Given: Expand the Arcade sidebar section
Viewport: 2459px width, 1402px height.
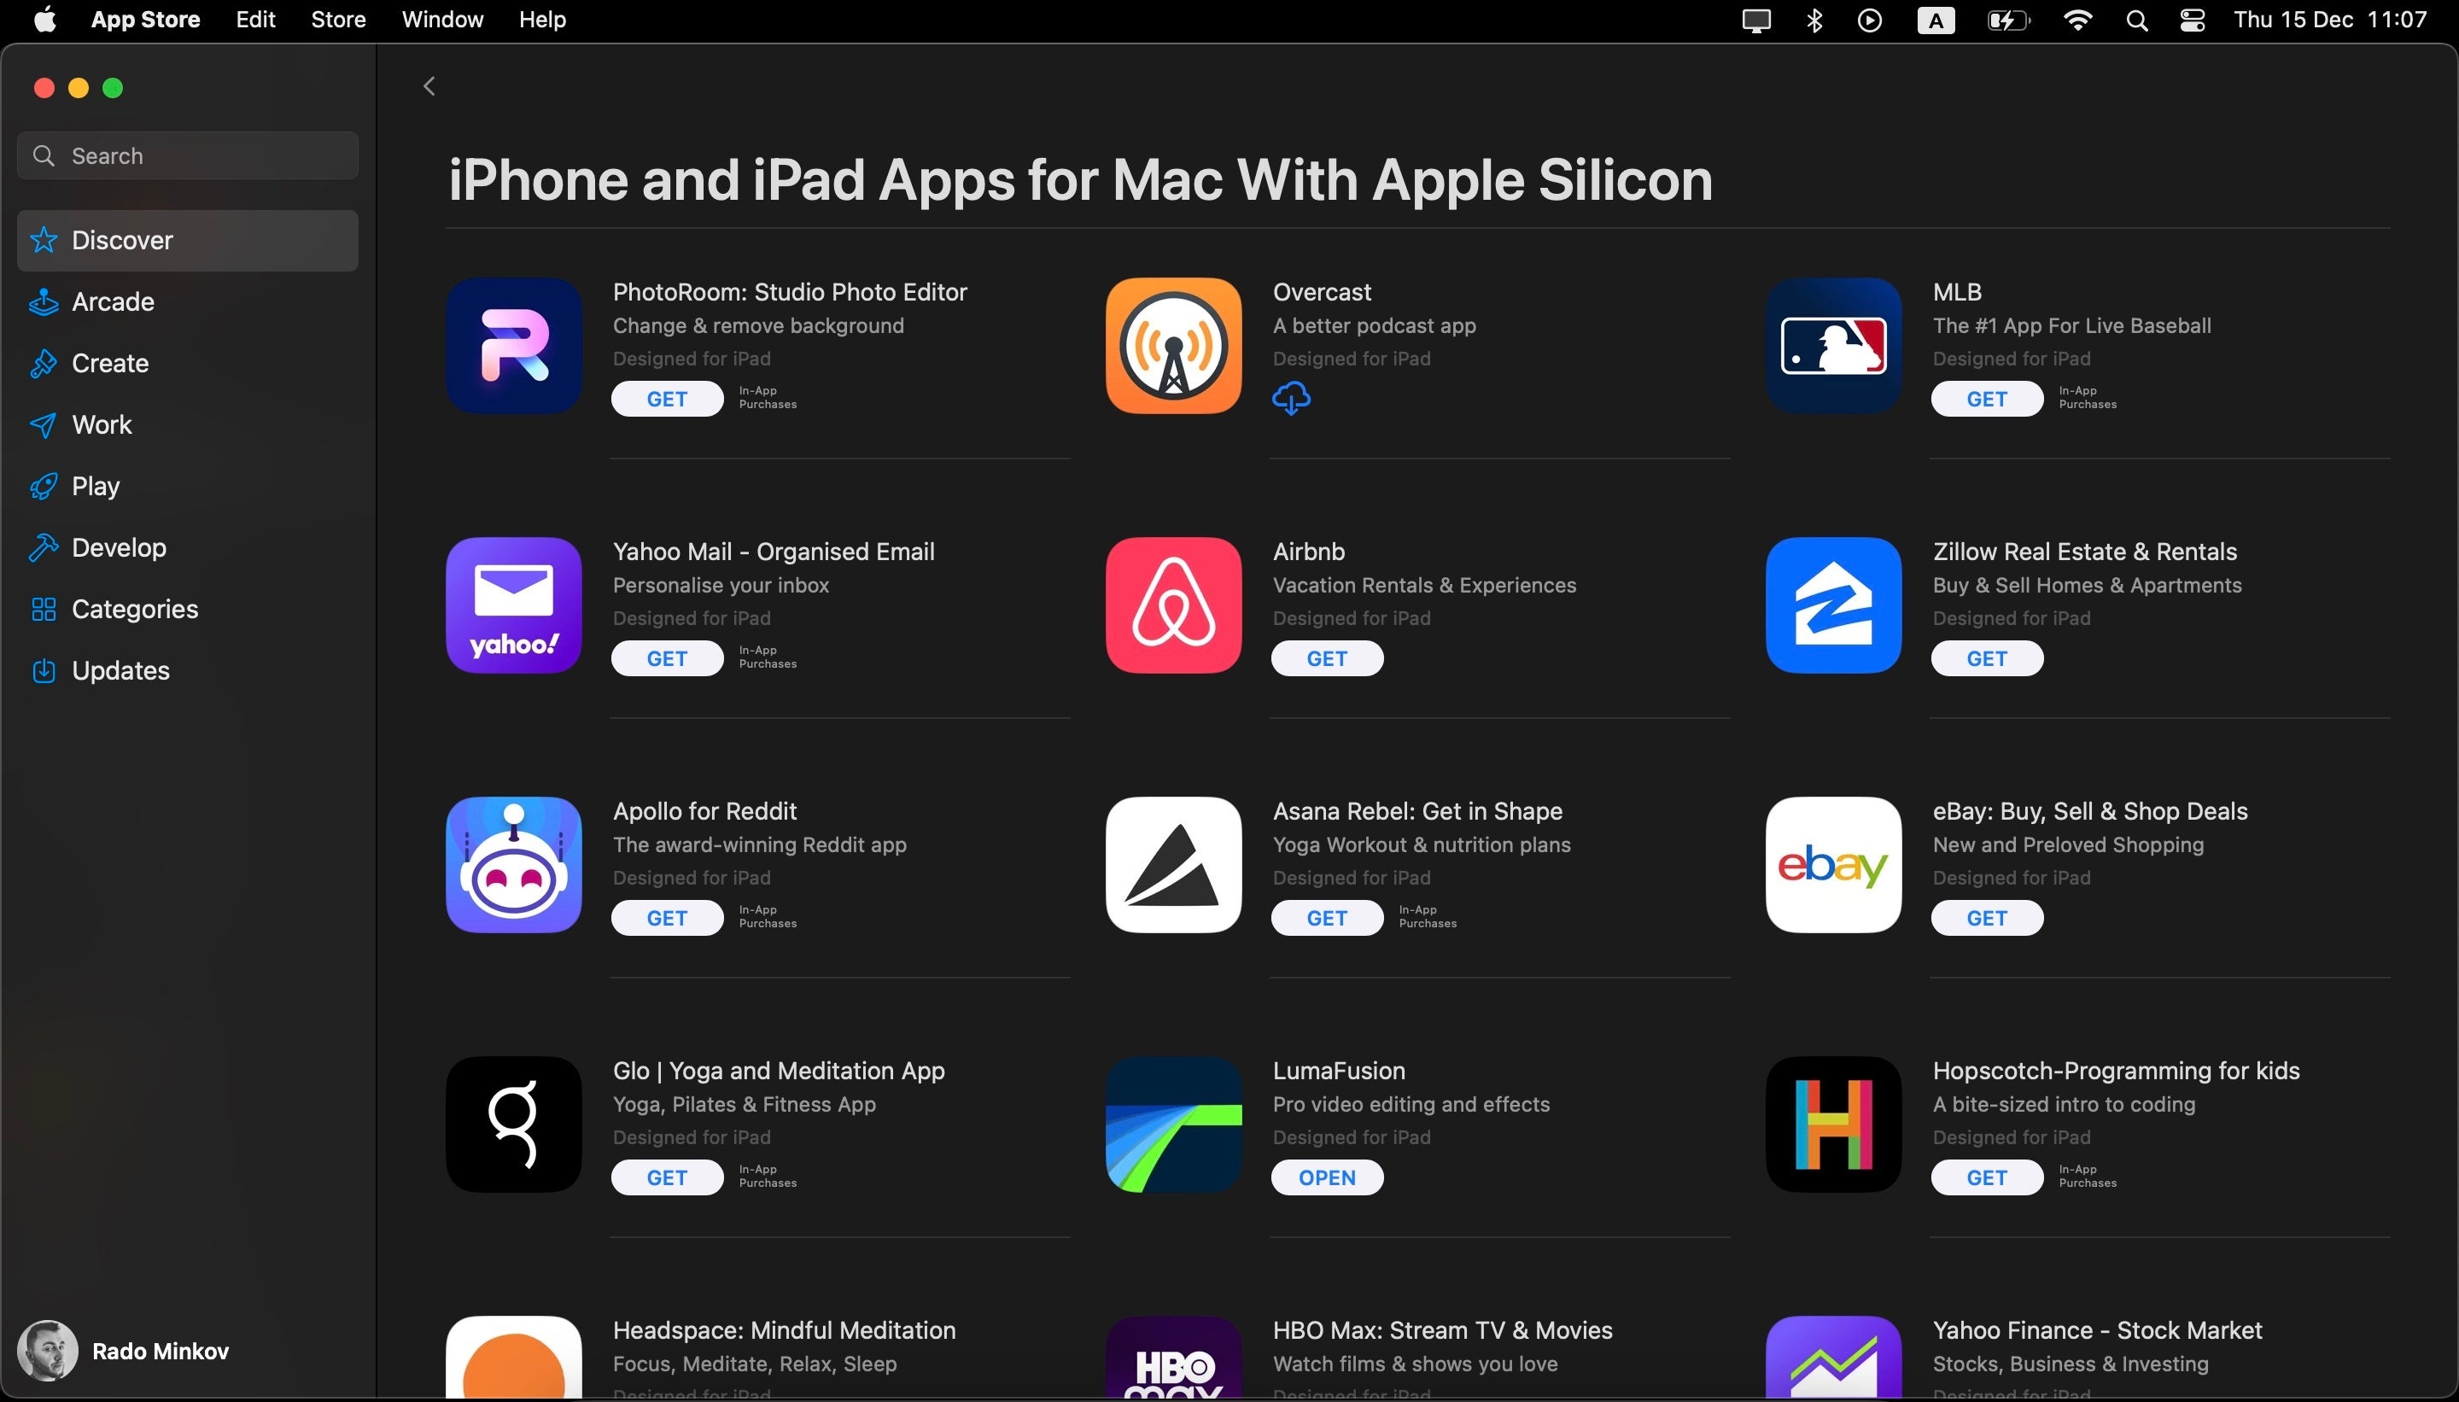Looking at the screenshot, I should [112, 301].
